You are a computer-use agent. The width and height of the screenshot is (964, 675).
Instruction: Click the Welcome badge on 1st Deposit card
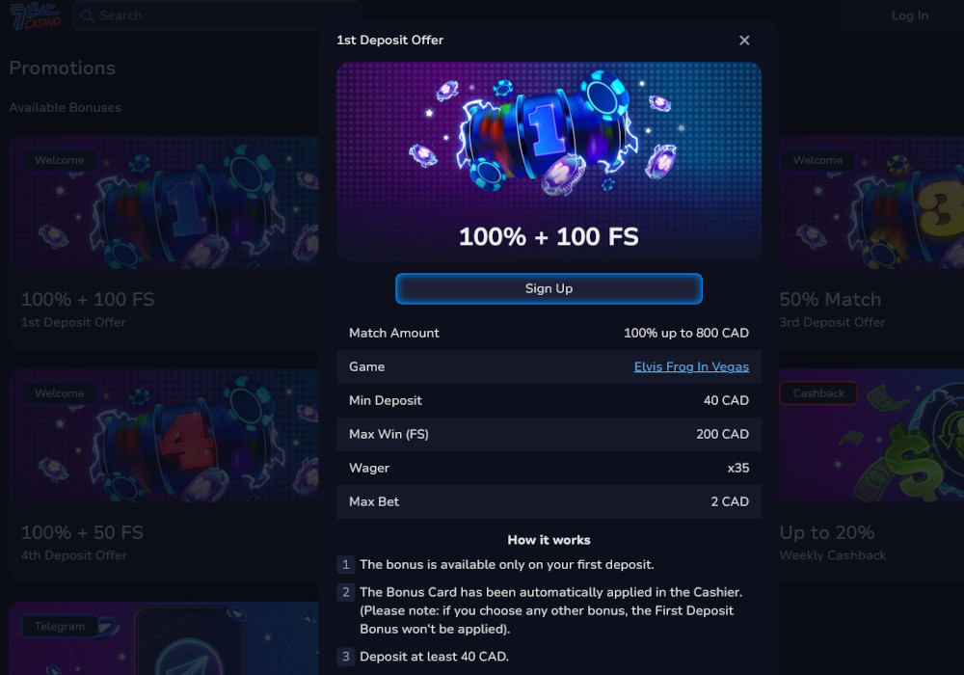pyautogui.click(x=59, y=160)
